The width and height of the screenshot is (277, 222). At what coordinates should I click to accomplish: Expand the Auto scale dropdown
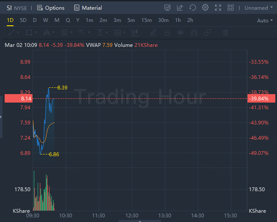pyautogui.click(x=265, y=20)
